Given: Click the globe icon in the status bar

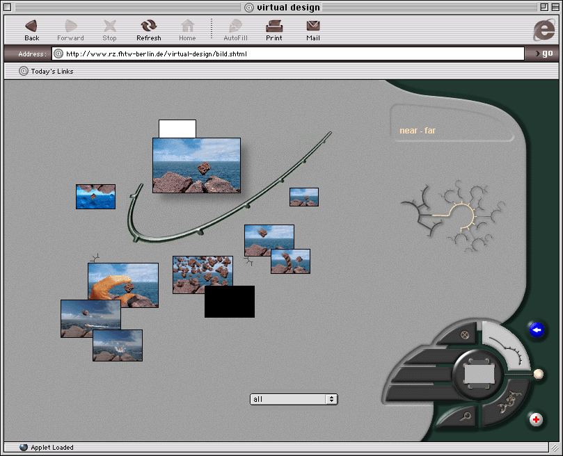Looking at the screenshot, I should 24,447.
